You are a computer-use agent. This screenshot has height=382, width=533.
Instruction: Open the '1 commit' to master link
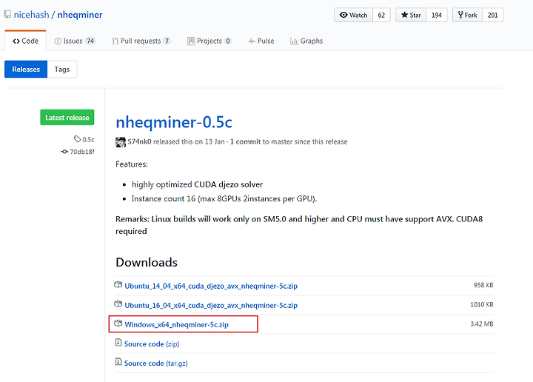[x=245, y=141]
